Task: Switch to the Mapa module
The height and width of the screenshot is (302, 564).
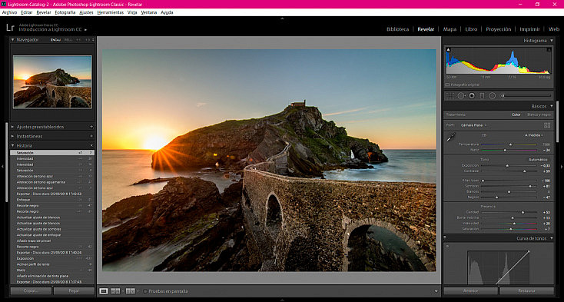Action: [x=450, y=29]
